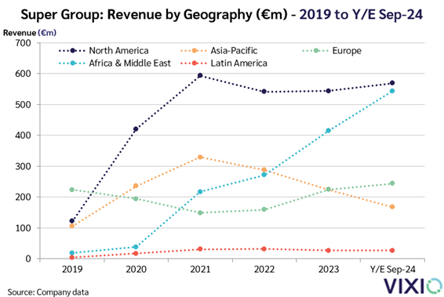Select Asia-Pacific Y/E Sep-24 data point
The height and width of the screenshot is (297, 444).
392,207
